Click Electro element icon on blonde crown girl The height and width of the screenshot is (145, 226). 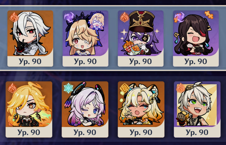coord(69,18)
